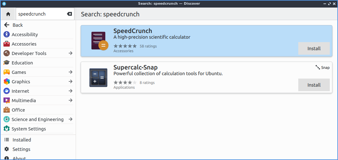The width and height of the screenshot is (338, 160).
Task: Click the Settings gear icon
Action: point(7,149)
